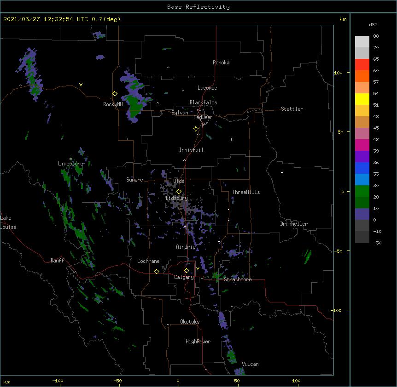Viewport: 397px width, 387px height.
Task: Click the Strathmore town label
Action: (x=238, y=279)
